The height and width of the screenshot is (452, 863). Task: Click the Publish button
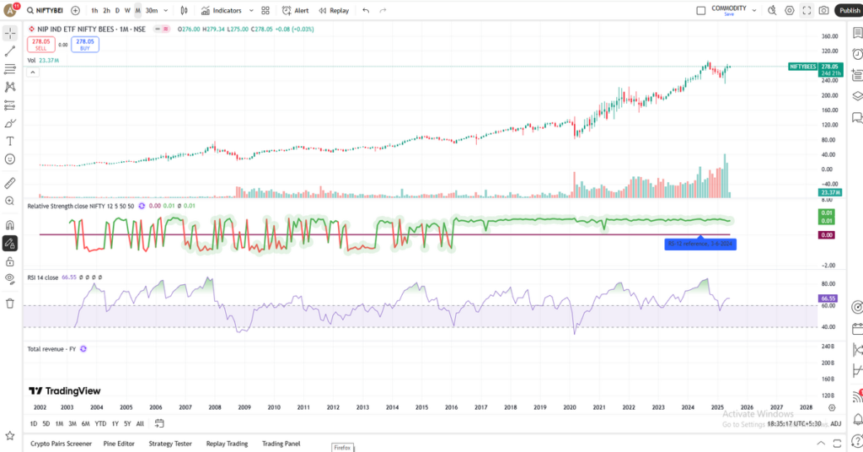850,10
